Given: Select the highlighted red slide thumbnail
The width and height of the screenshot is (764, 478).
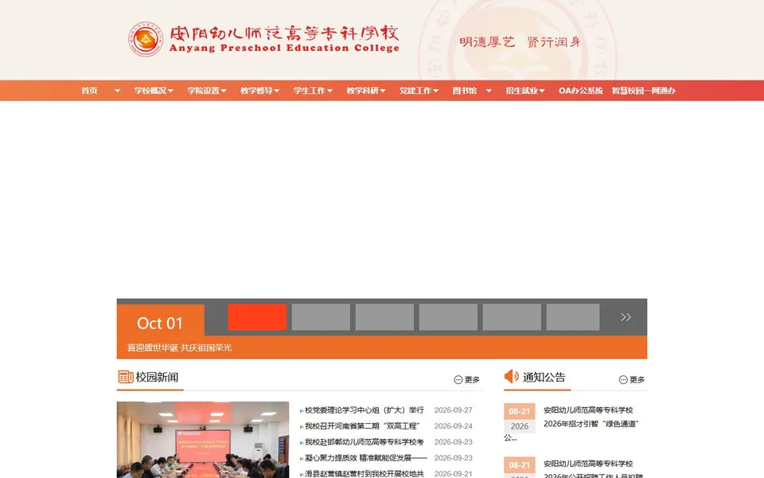Looking at the screenshot, I should [257, 317].
